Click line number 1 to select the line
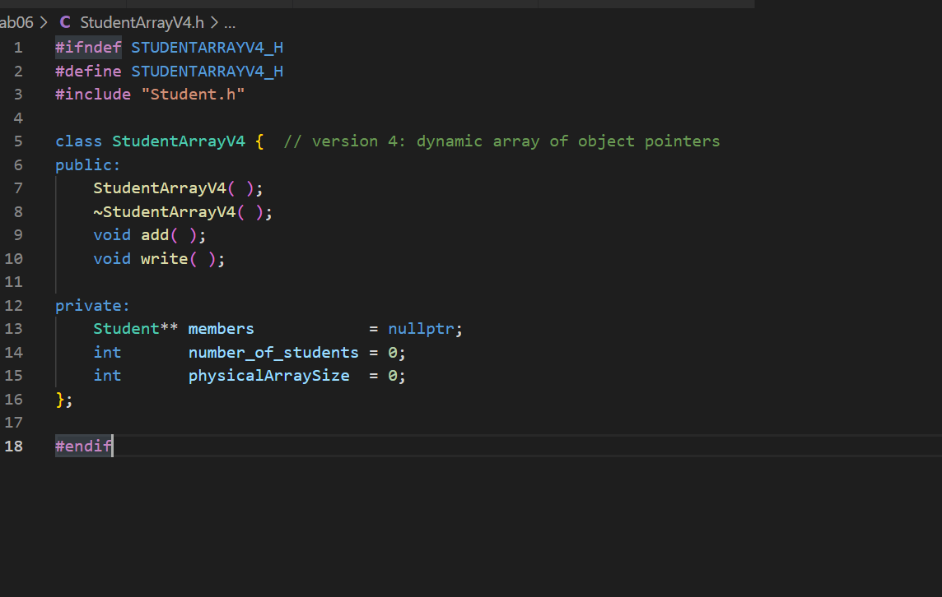This screenshot has width=942, height=597. coord(17,47)
